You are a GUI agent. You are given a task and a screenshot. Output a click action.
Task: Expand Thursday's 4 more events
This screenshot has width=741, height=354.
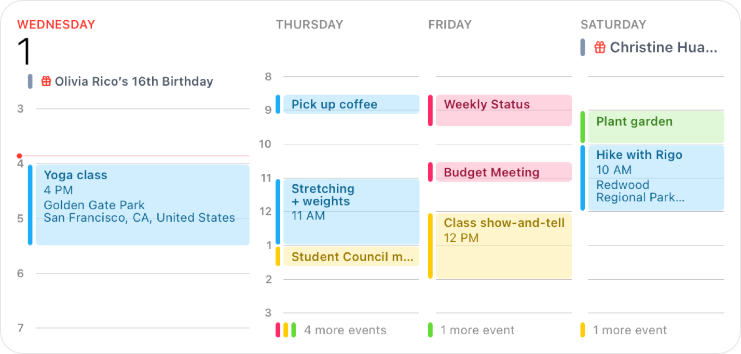[345, 330]
